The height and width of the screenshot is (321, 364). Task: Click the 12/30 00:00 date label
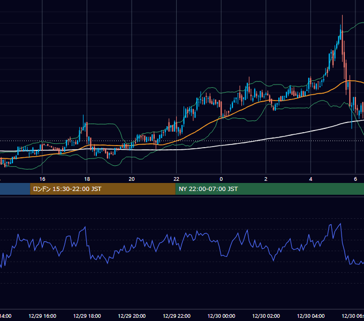[221, 316]
